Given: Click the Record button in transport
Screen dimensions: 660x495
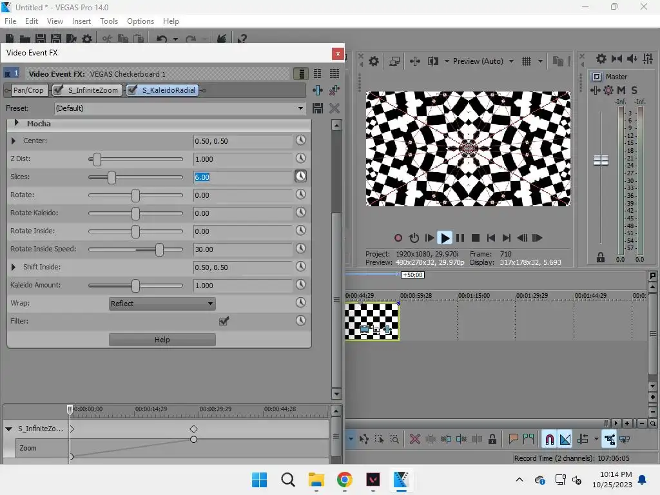Looking at the screenshot, I should point(398,238).
